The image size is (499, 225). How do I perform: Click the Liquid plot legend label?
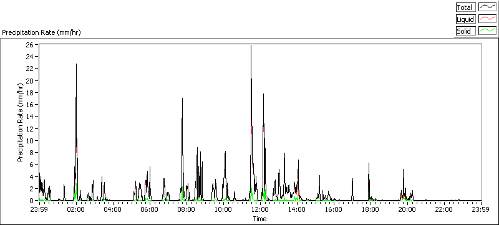tap(465, 19)
